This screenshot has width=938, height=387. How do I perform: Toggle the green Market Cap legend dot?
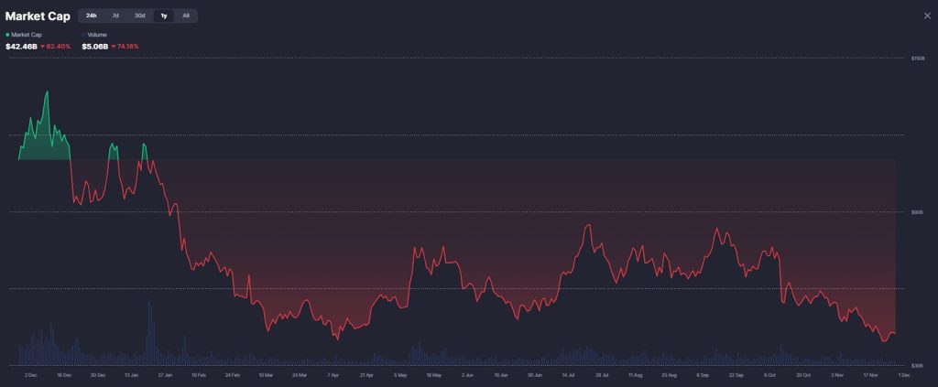pyautogui.click(x=8, y=34)
